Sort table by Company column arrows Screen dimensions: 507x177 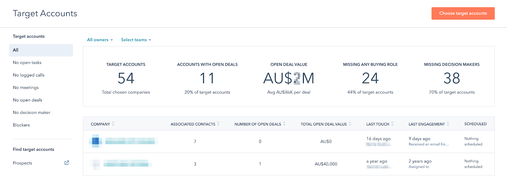(113, 124)
